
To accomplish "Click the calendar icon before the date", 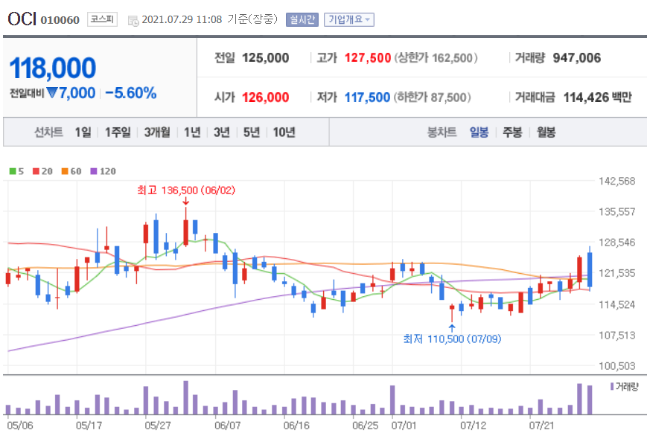I will [133, 21].
